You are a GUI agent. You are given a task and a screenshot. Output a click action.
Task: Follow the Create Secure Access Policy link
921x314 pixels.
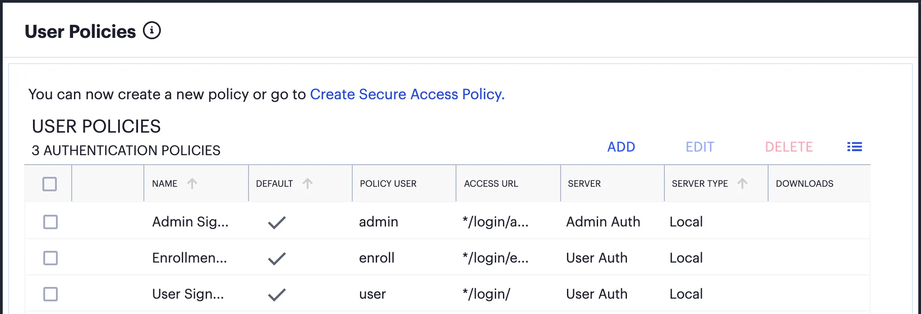407,94
